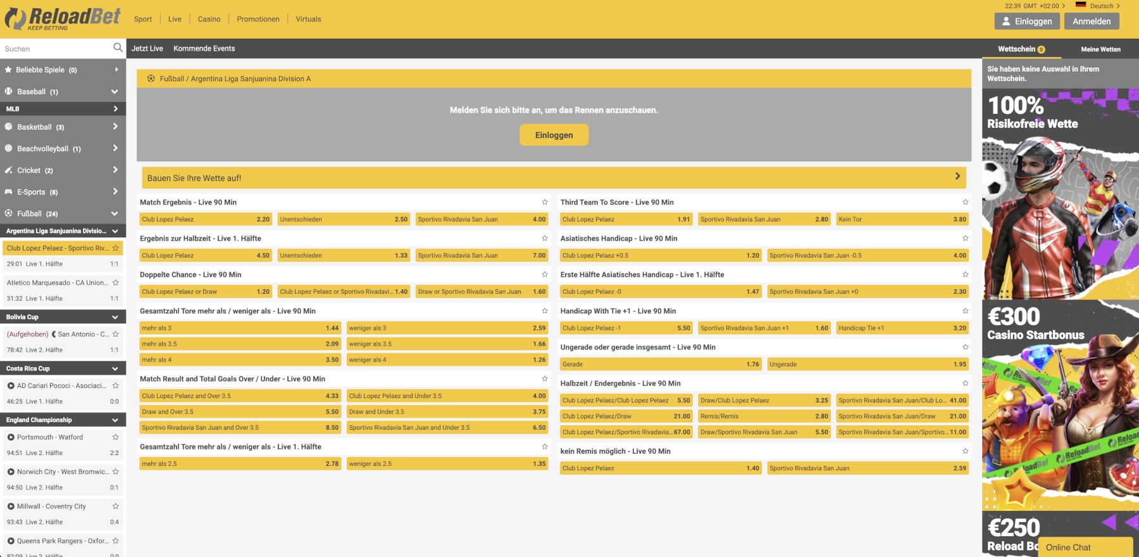Favorite Ungerade oder gerade market star
1139x557 pixels.
pos(965,347)
